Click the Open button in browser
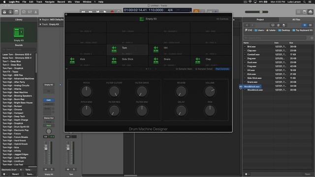The image size is (315, 177). point(308,174)
